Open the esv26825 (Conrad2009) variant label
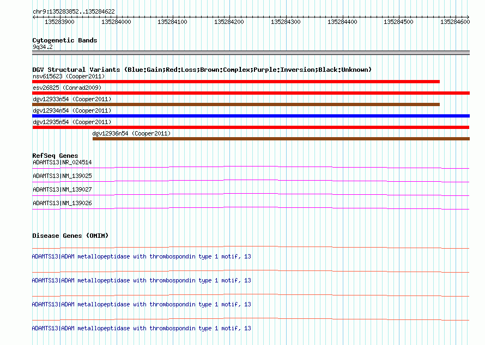The image size is (485, 345). click(x=67, y=88)
